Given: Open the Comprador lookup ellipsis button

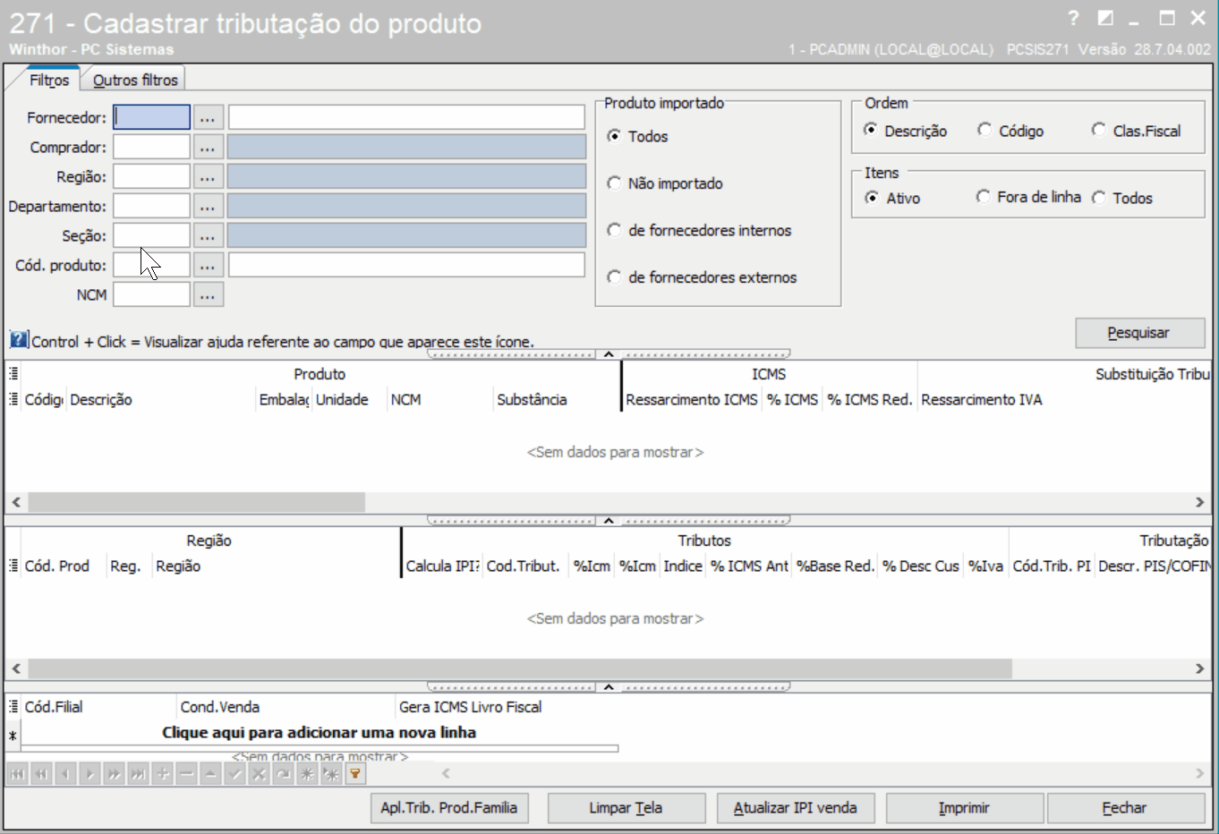Looking at the screenshot, I should point(208,147).
